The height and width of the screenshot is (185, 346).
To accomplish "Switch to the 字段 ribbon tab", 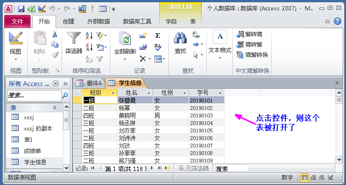I will [171, 22].
